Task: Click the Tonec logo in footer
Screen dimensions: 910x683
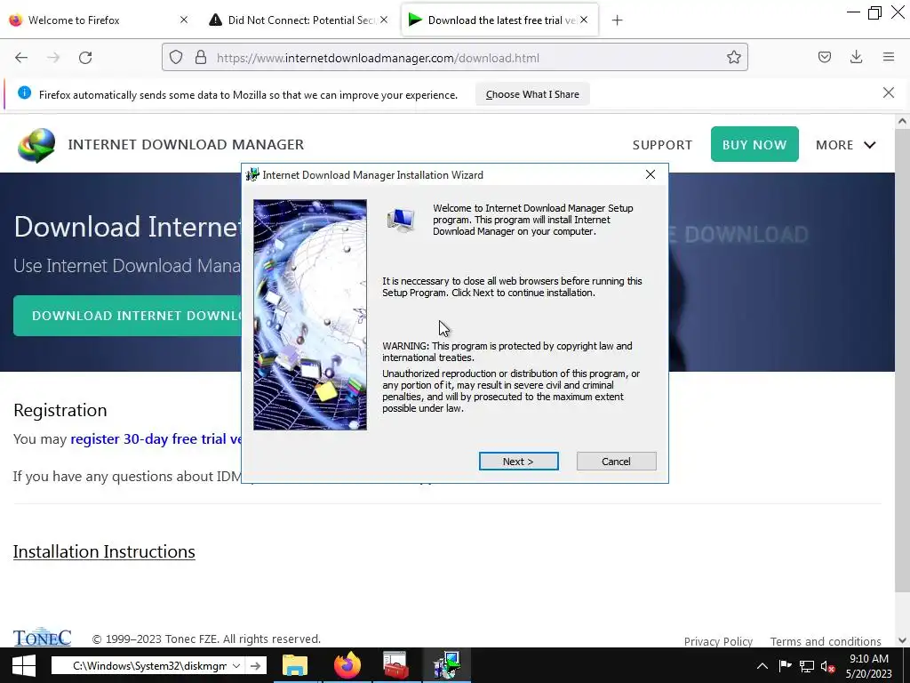Action: coord(42,637)
